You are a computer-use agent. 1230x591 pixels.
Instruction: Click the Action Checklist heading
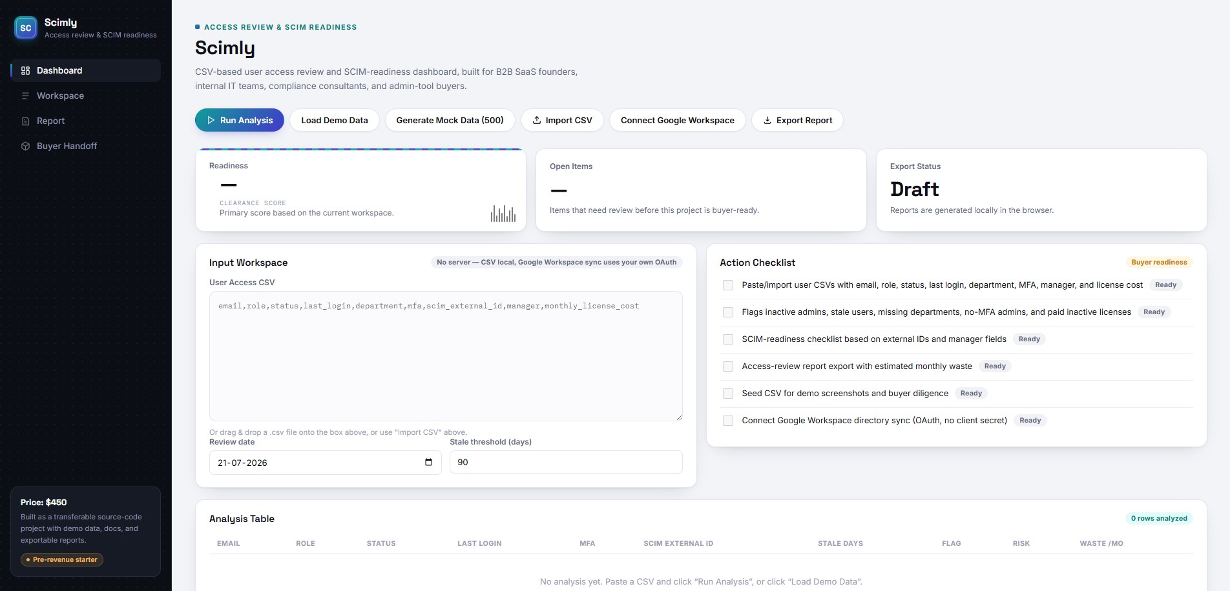point(757,263)
